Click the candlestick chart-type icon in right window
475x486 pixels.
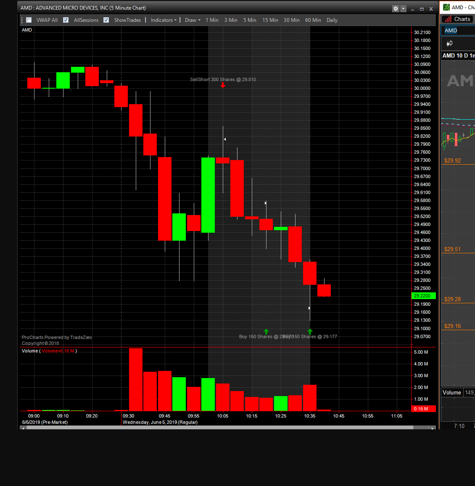pos(449,43)
